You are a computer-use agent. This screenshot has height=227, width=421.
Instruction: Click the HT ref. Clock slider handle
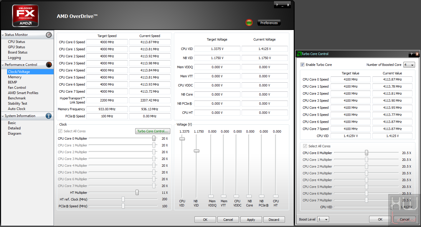click(123, 199)
